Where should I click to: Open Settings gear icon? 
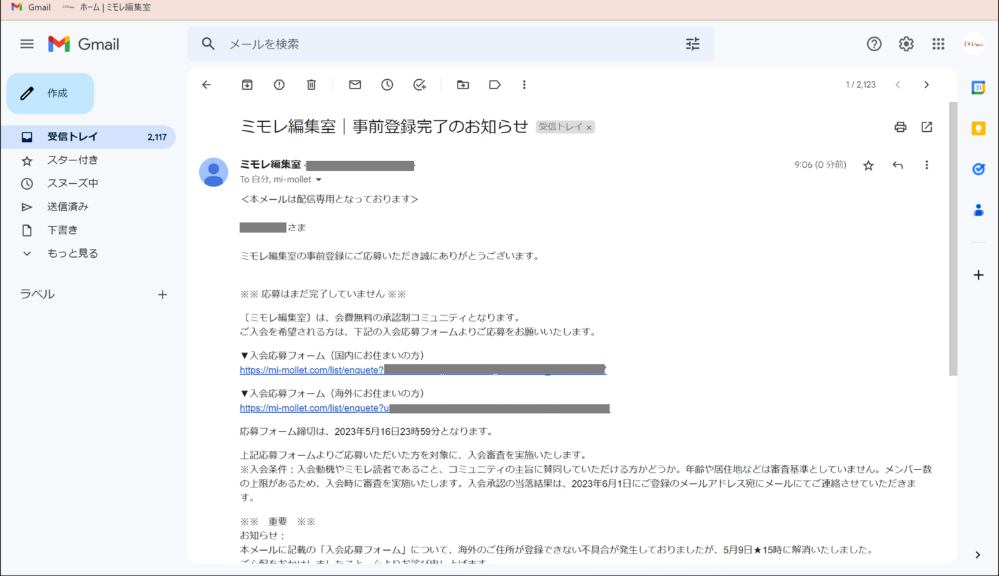point(906,44)
